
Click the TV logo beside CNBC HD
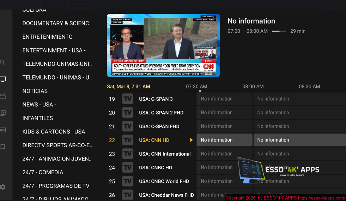(127, 168)
